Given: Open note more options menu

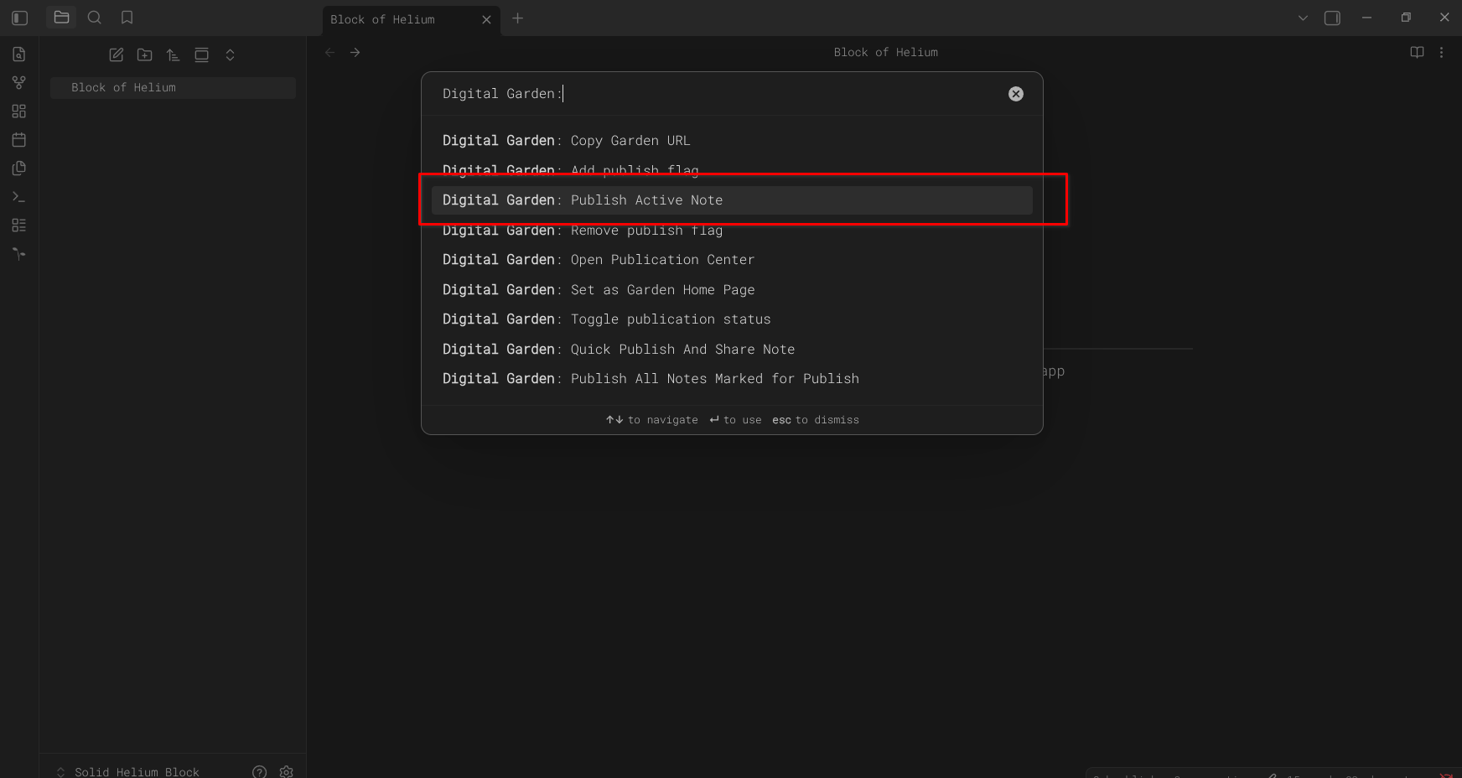Looking at the screenshot, I should tap(1442, 53).
